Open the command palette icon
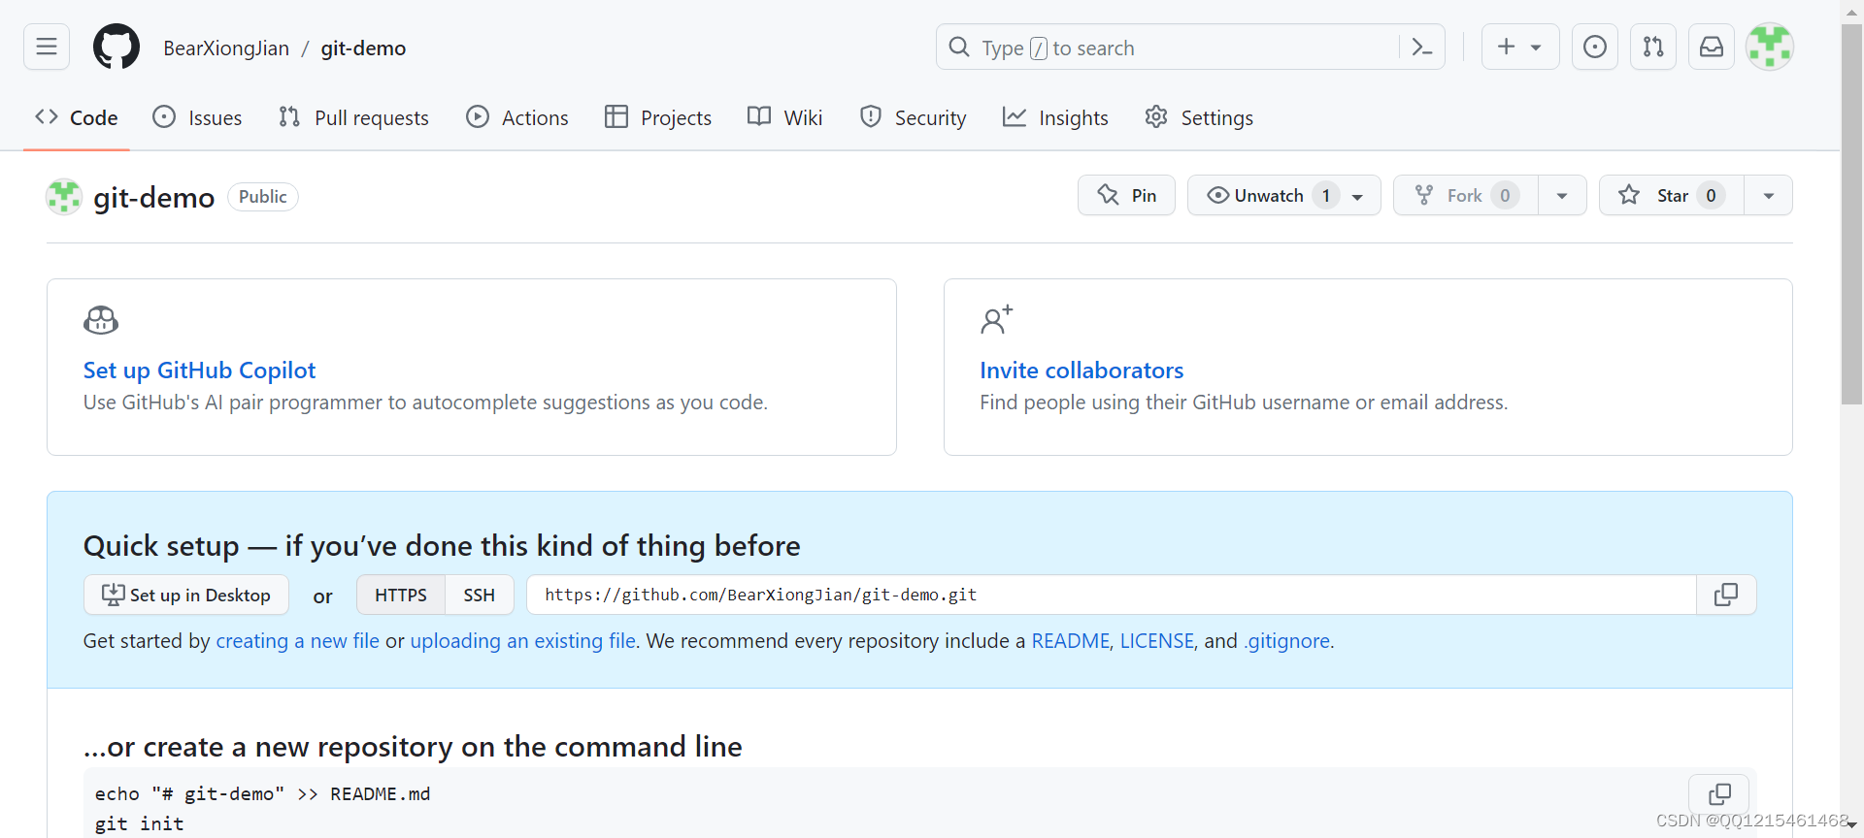This screenshot has width=1864, height=838. coord(1422,47)
